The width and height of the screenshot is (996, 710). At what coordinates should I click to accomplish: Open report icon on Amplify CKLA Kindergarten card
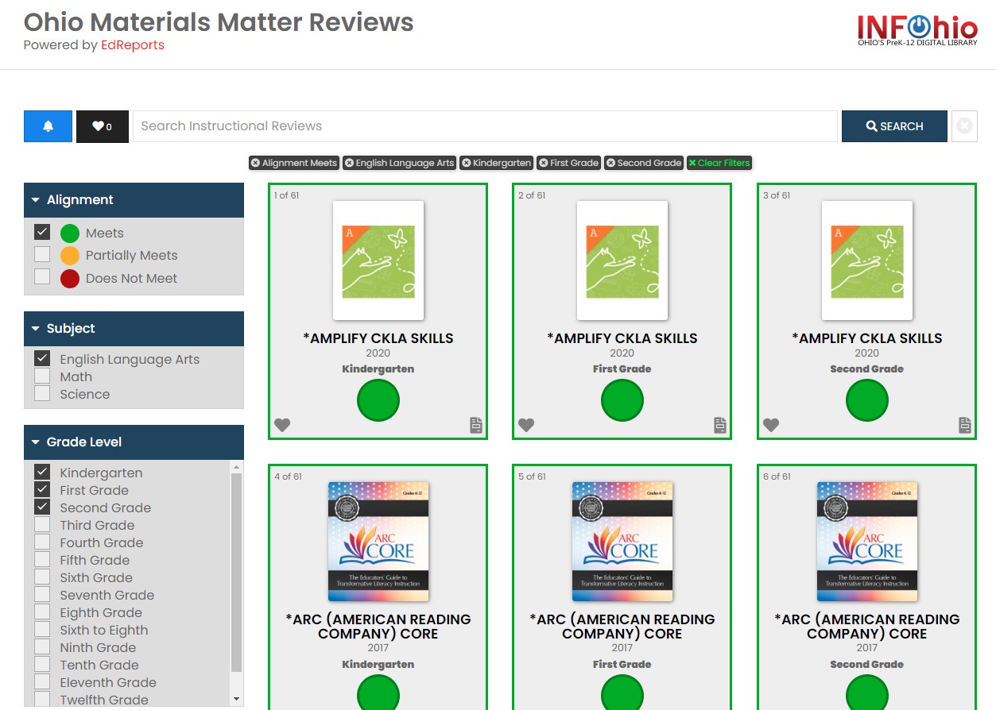coord(475,425)
